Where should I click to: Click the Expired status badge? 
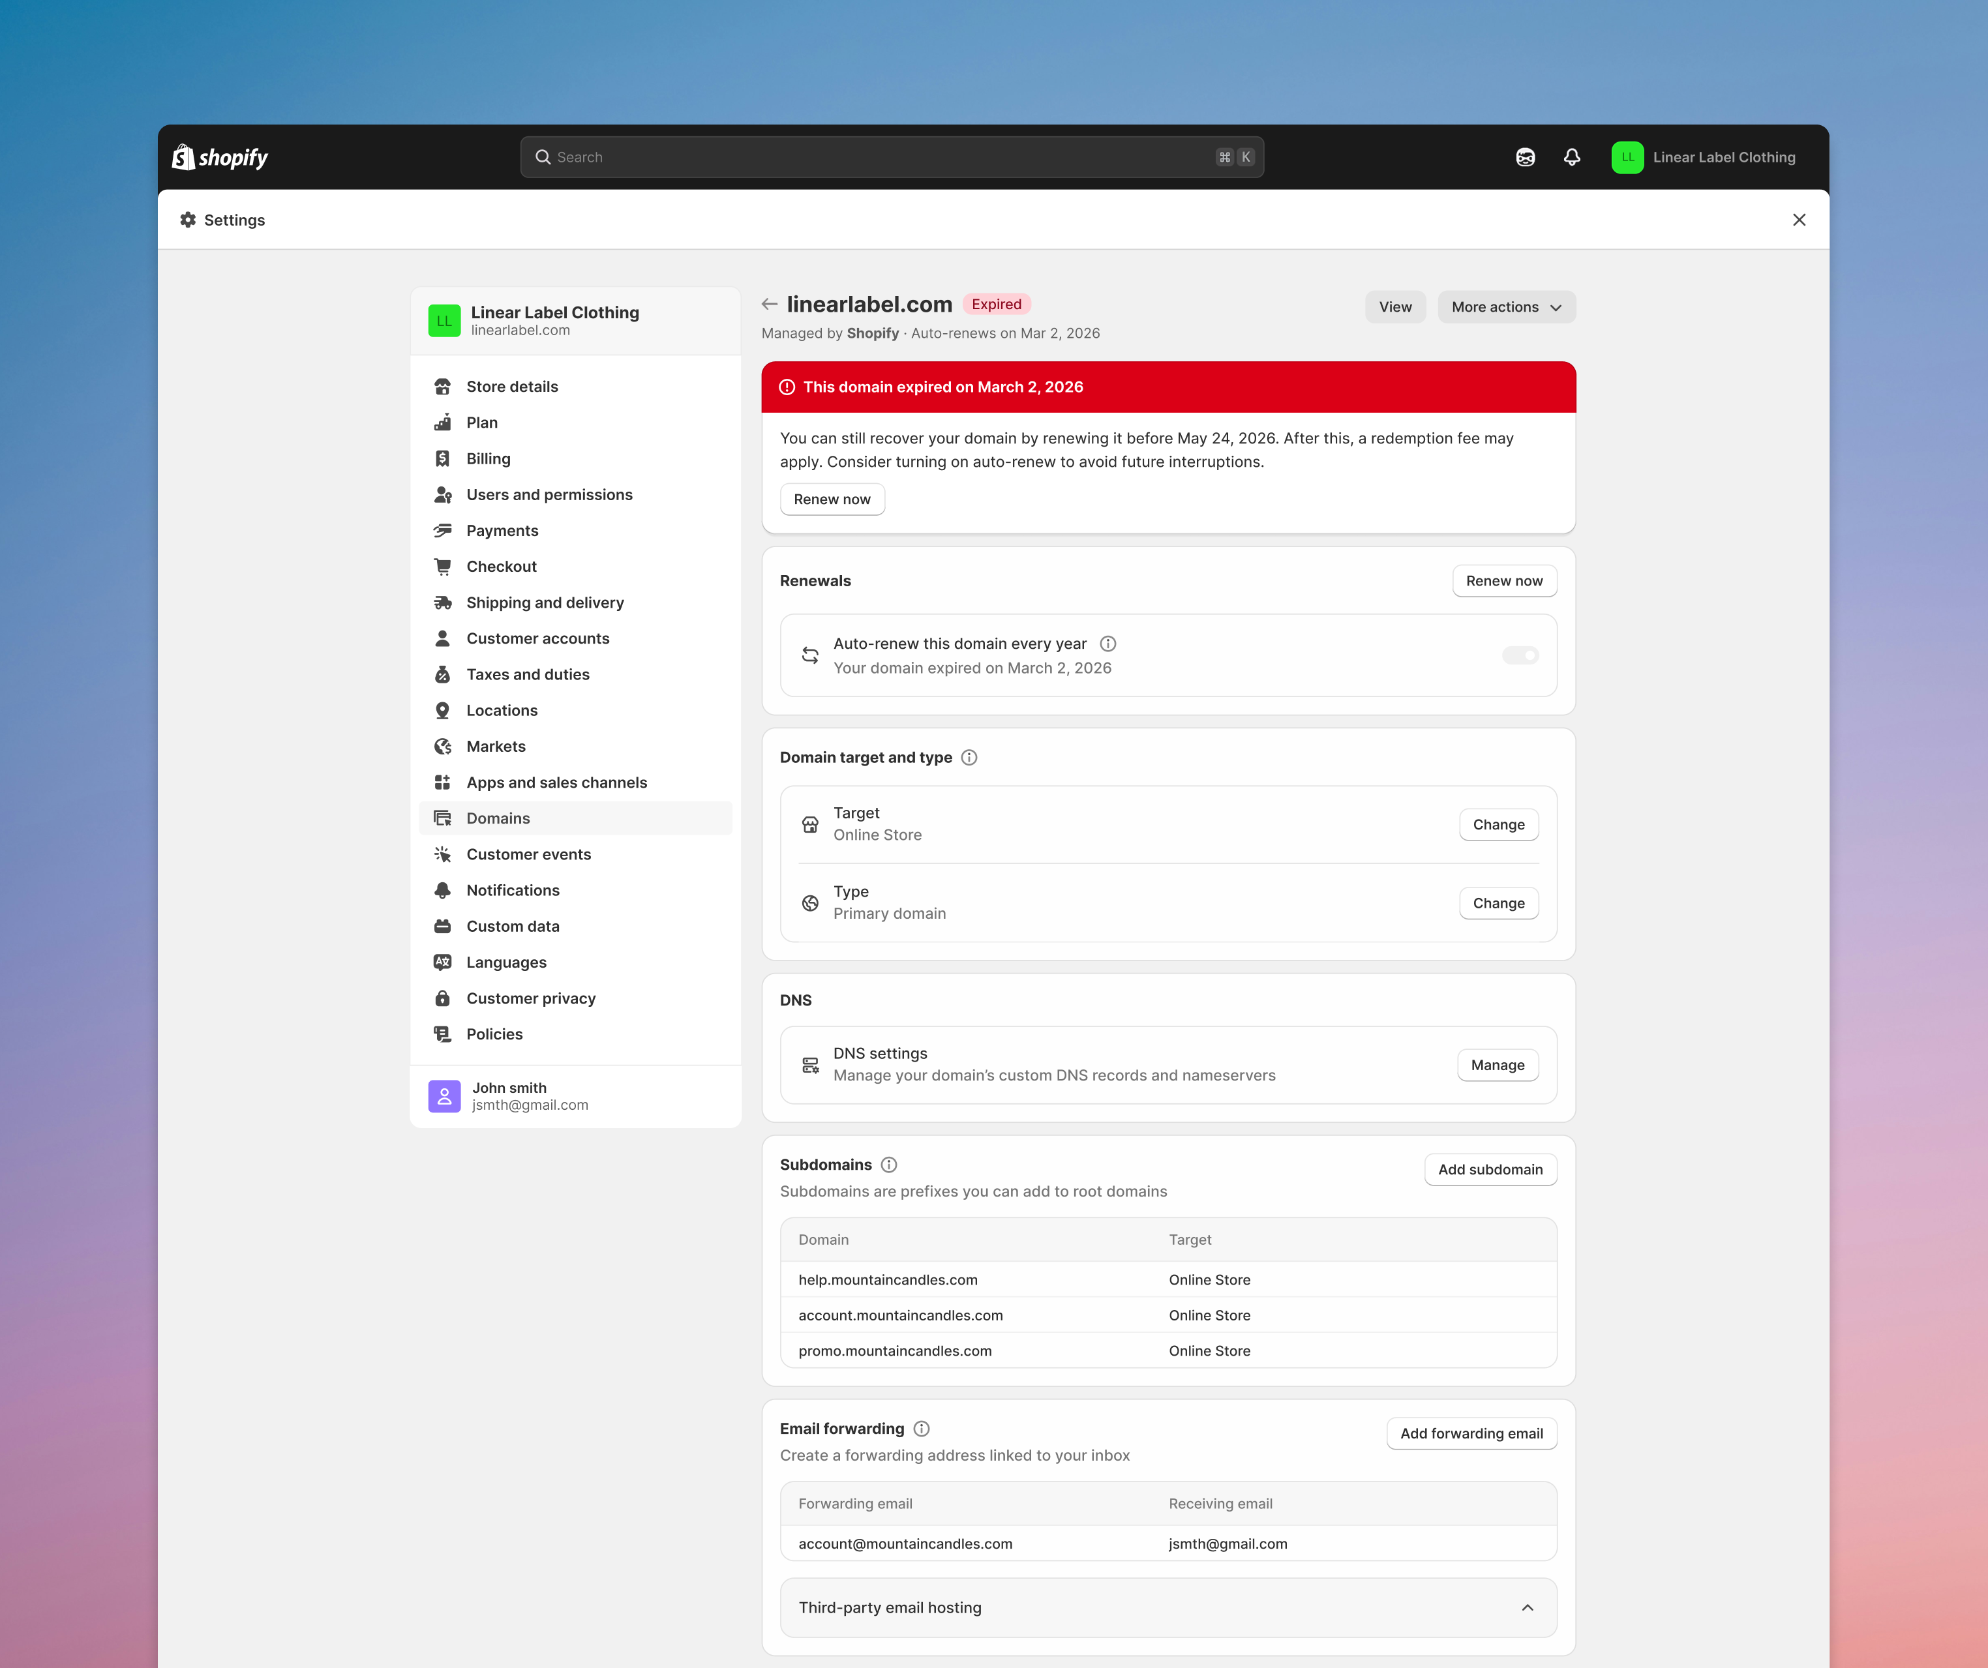[x=997, y=304]
